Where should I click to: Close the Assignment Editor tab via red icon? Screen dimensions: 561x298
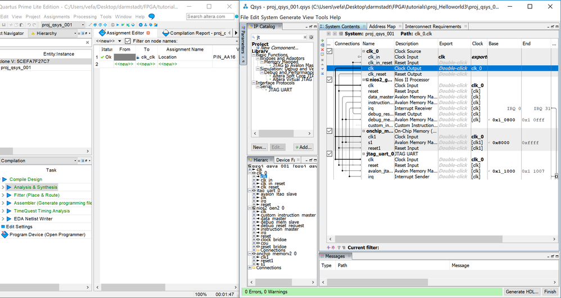(x=148, y=33)
